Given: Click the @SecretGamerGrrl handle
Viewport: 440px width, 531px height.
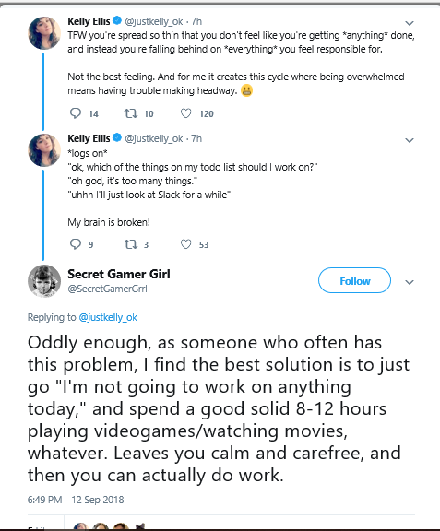Looking at the screenshot, I should click(x=107, y=289).
